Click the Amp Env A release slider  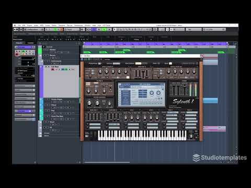tap(146, 74)
